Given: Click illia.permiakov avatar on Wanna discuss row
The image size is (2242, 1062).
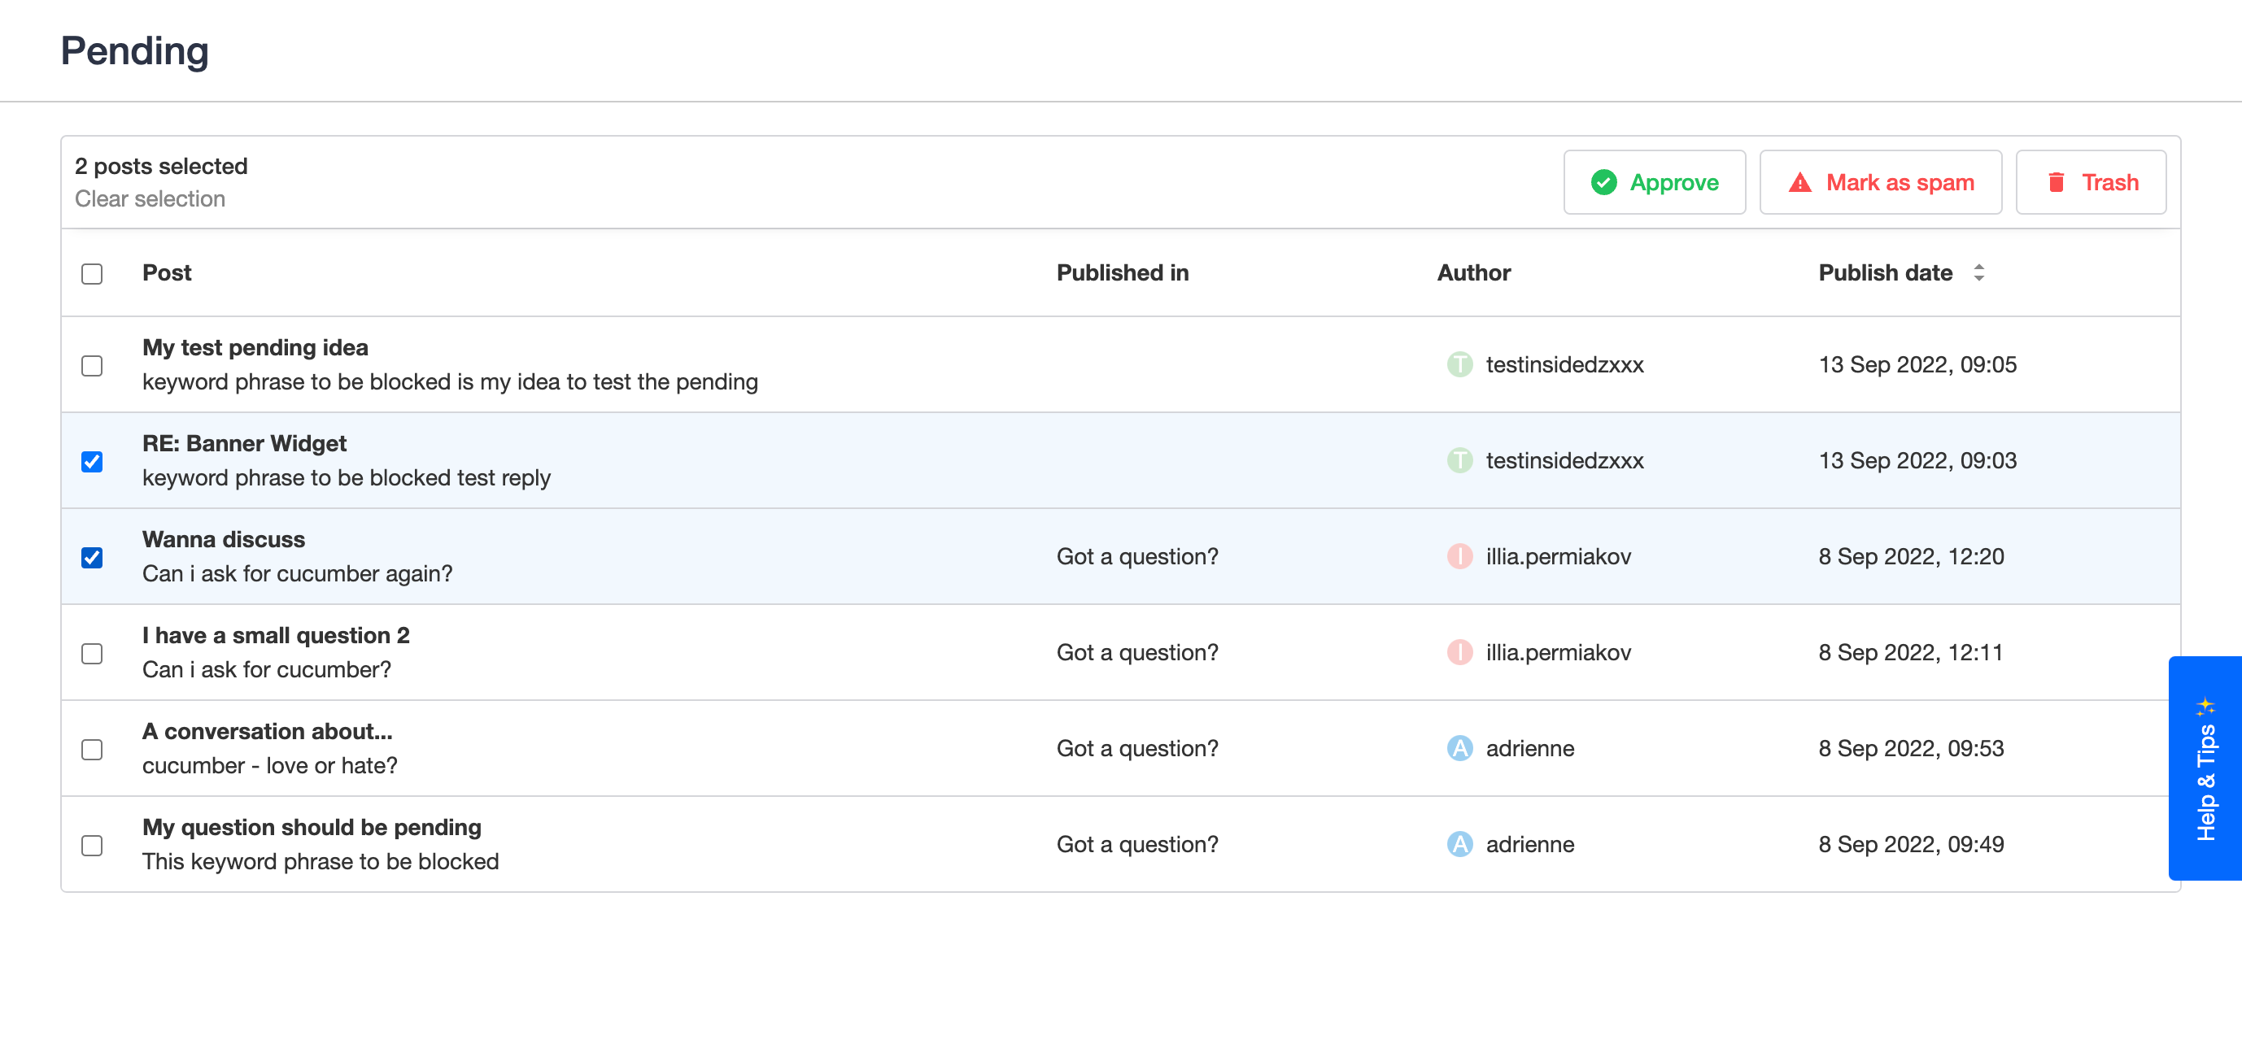Looking at the screenshot, I should coord(1459,557).
